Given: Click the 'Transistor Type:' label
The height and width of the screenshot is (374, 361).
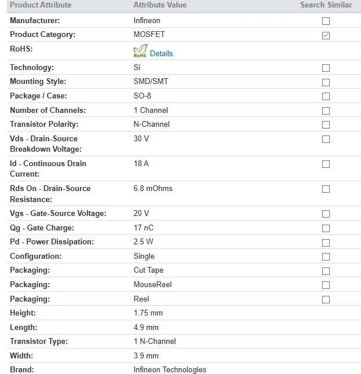Looking at the screenshot, I should click(39, 342).
